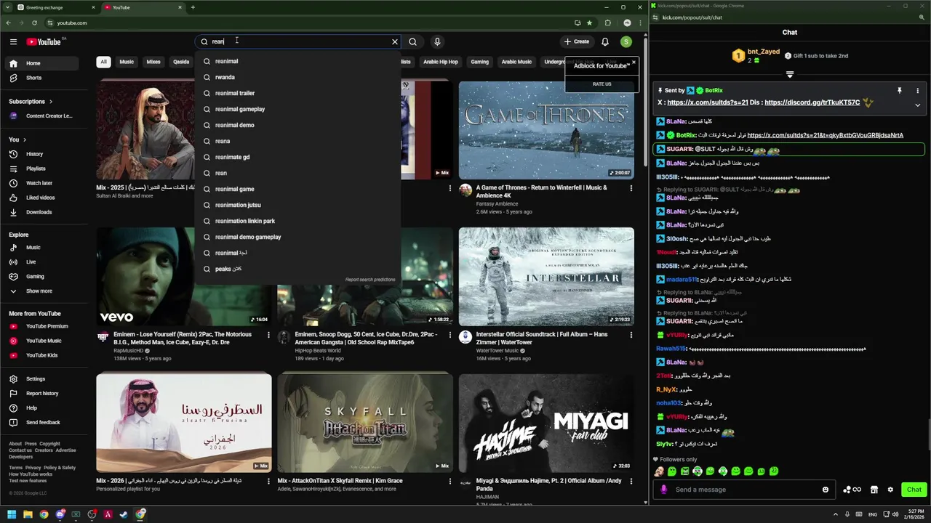The image size is (931, 523).
Task: Click the magnifier search button
Action: pyautogui.click(x=412, y=41)
